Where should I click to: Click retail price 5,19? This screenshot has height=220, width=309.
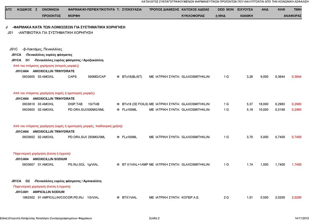click(250, 110)
